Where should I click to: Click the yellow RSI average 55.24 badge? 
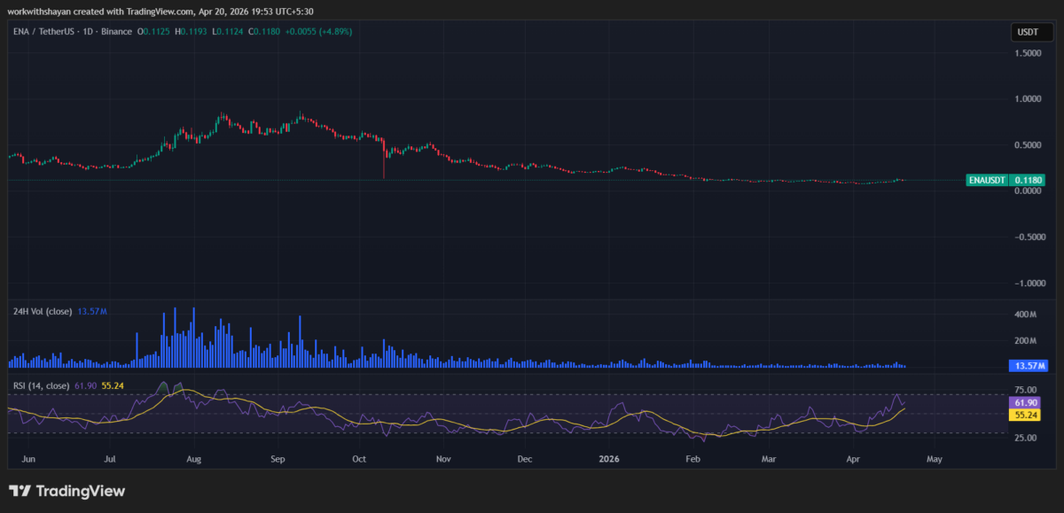pyautogui.click(x=1028, y=415)
